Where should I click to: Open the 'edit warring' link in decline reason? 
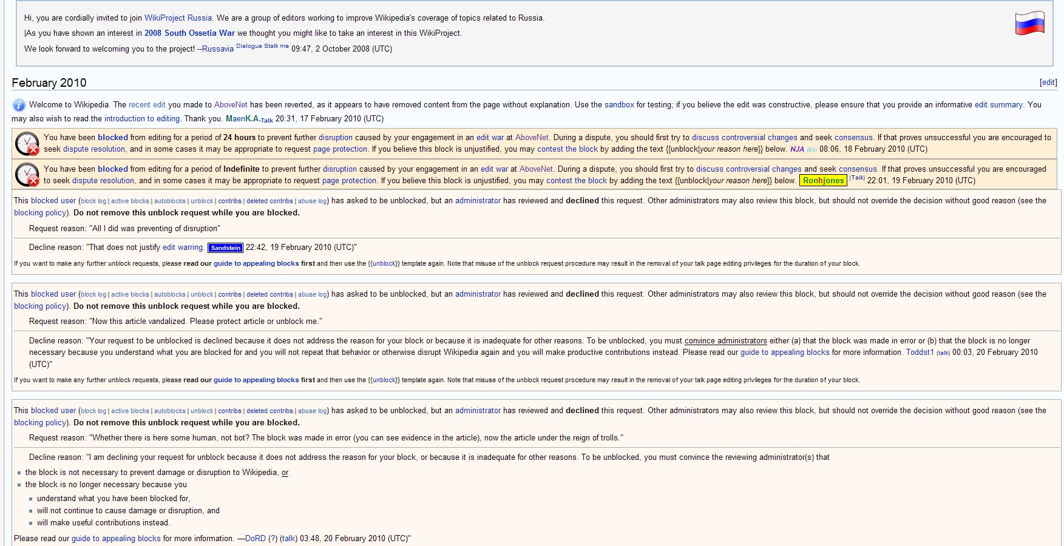(183, 248)
